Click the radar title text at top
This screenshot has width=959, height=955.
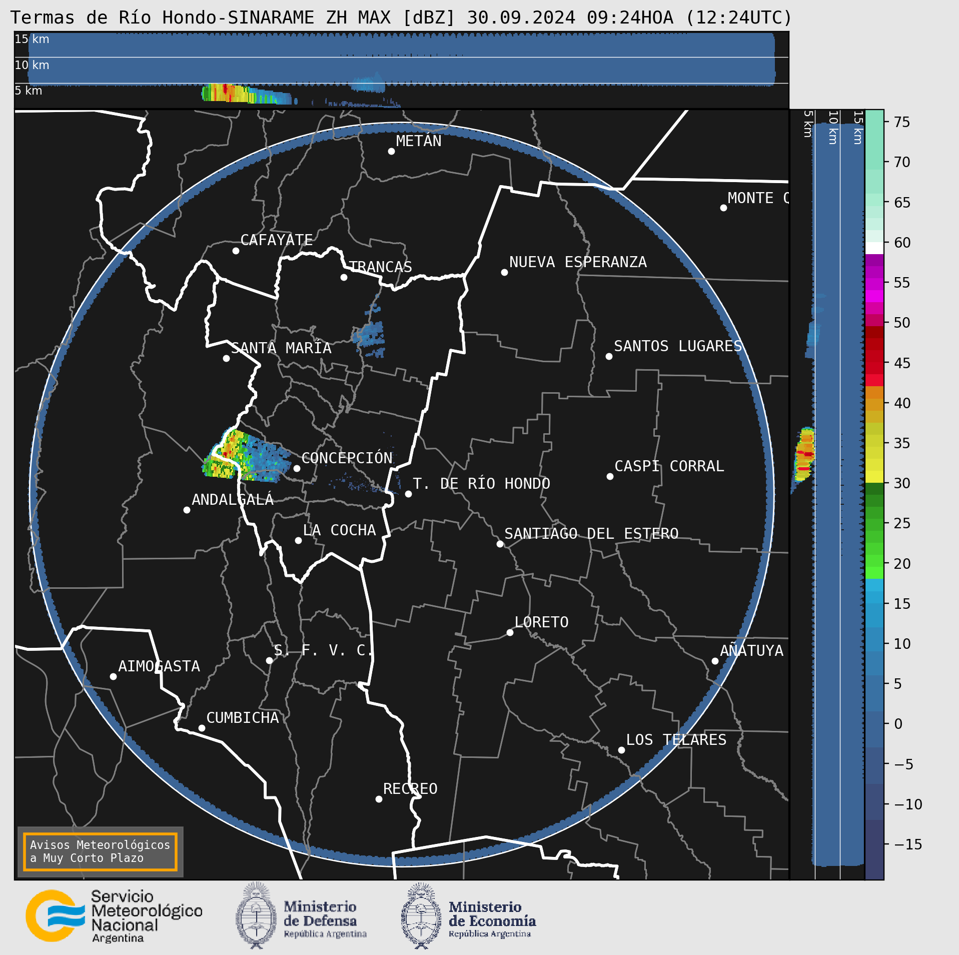(402, 18)
